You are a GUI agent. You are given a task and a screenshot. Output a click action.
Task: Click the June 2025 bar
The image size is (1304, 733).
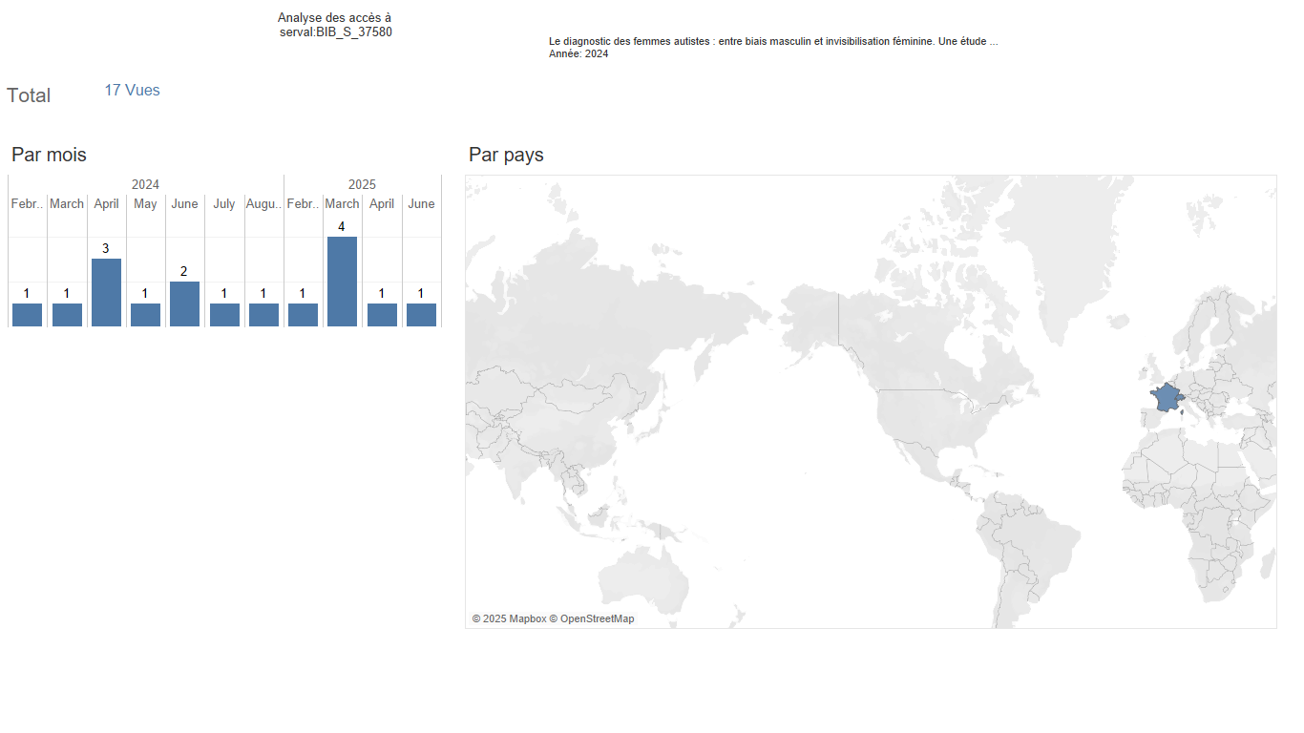coord(421,315)
